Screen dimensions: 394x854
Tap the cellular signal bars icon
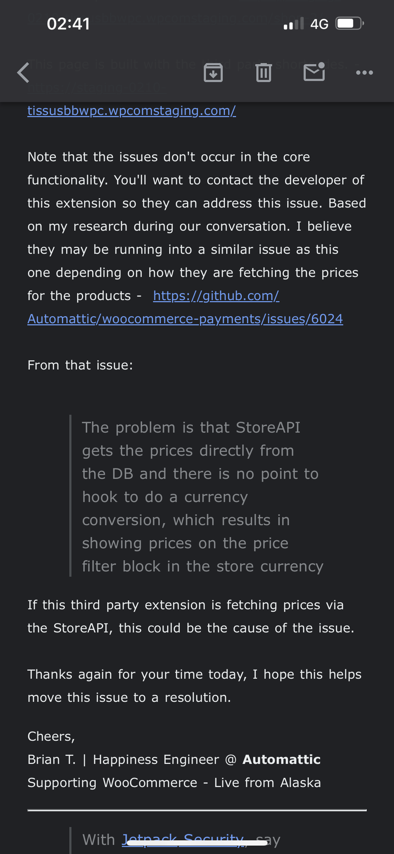coord(293,24)
